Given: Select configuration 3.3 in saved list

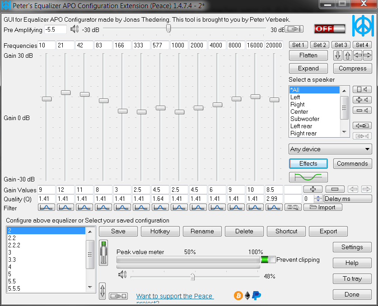Looking at the screenshot, I should (x=46, y=260).
